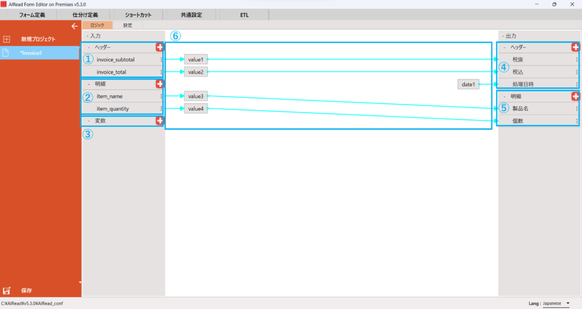Click the red plus icon in input 明細
582x309 pixels.
point(160,84)
